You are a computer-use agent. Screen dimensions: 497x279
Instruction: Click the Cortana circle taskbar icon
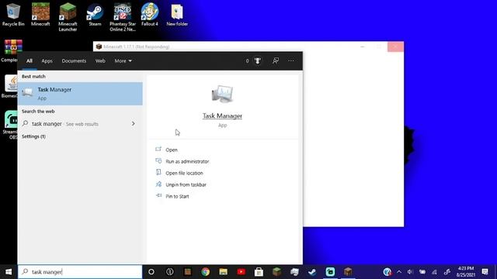tap(151, 272)
